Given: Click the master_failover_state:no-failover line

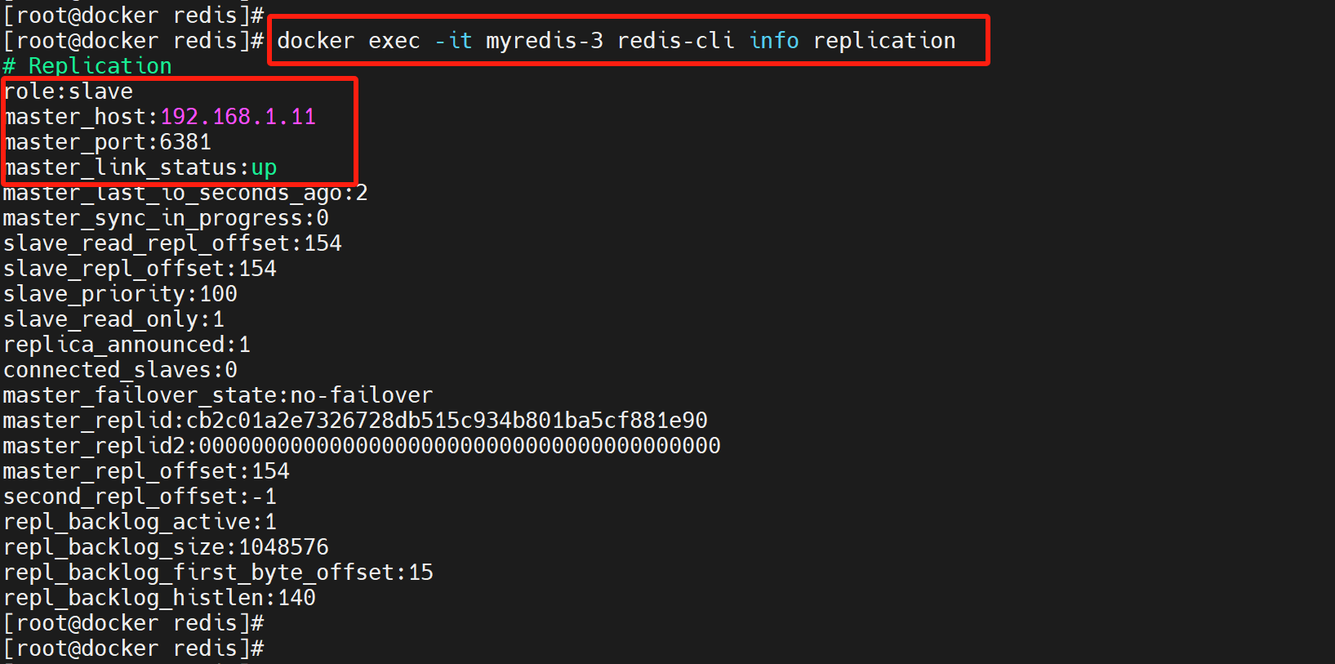Looking at the screenshot, I should pyautogui.click(x=218, y=395).
